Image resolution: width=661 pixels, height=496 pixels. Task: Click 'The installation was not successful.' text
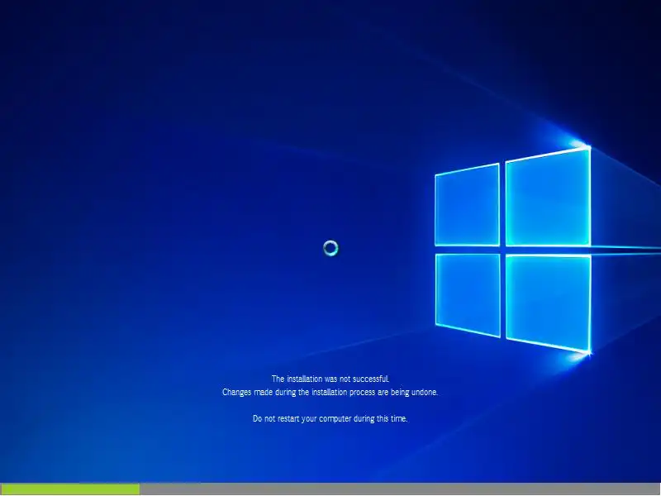pyautogui.click(x=330, y=379)
